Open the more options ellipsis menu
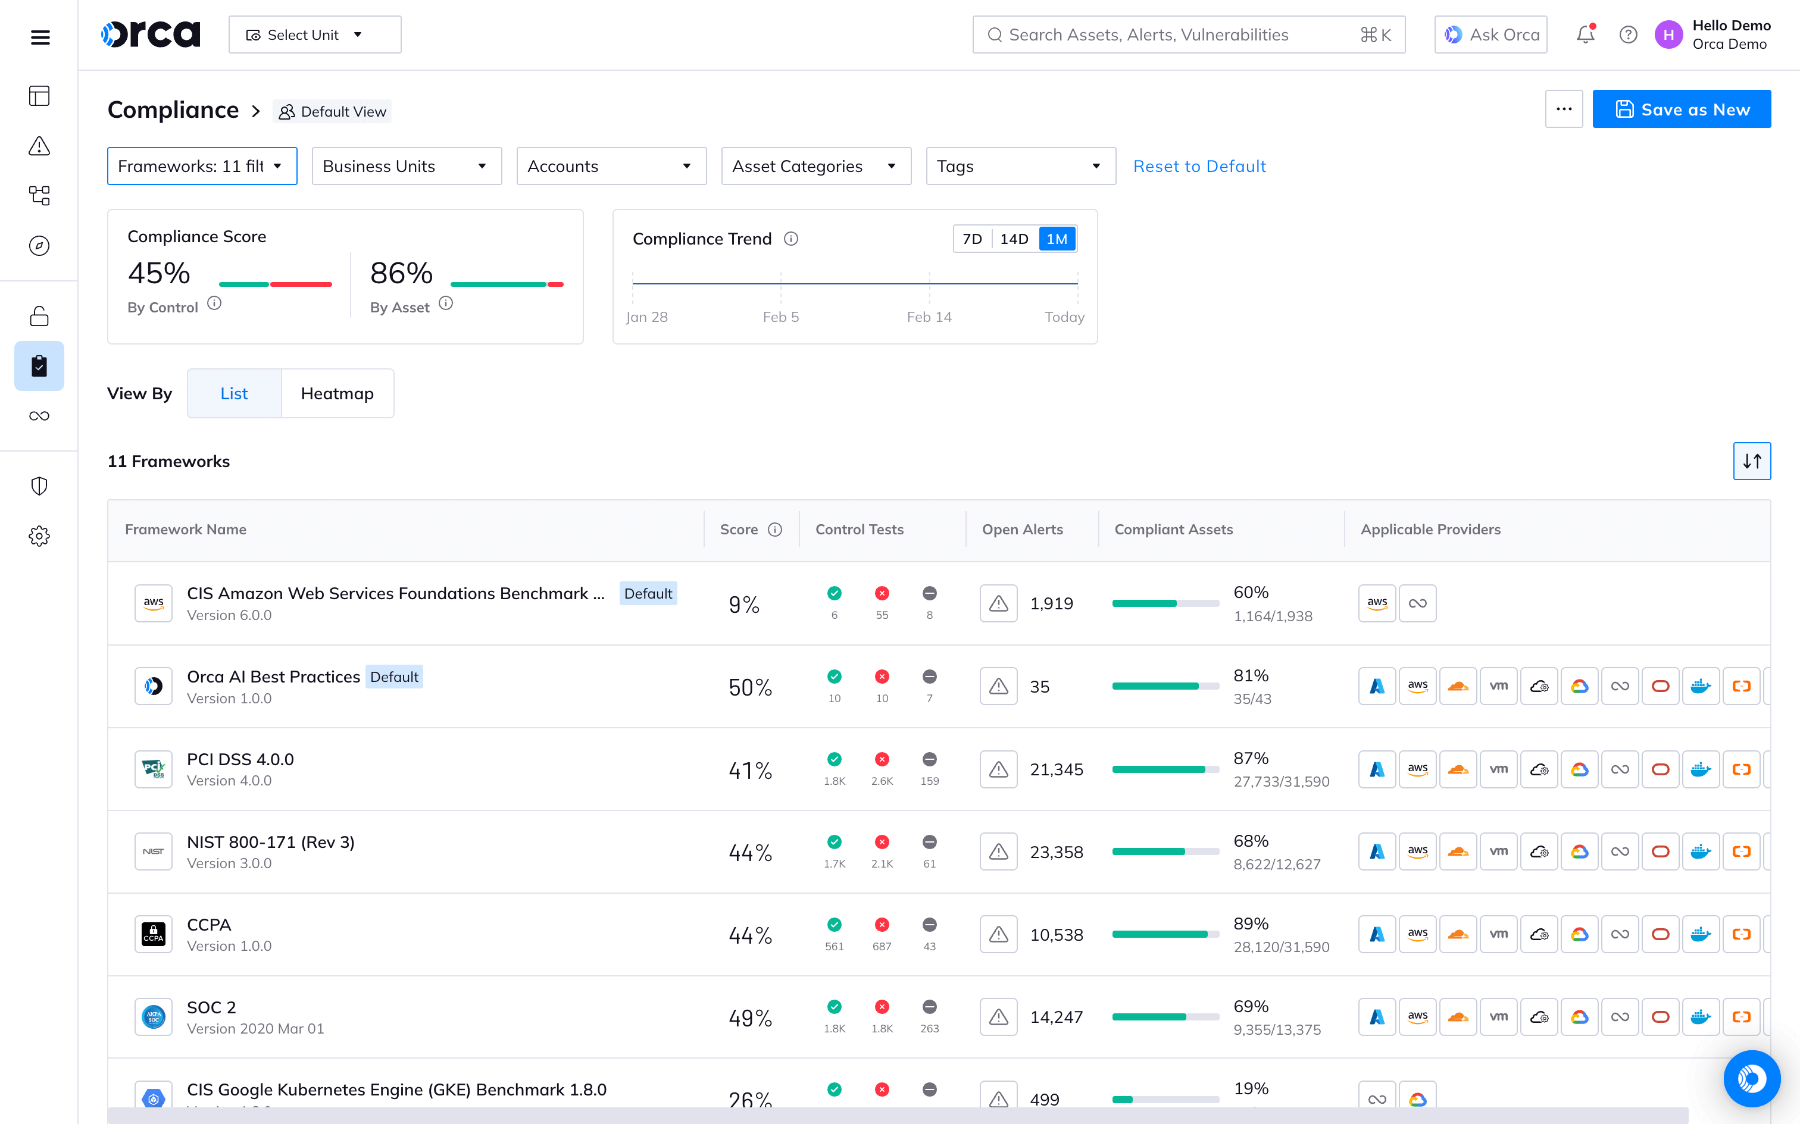The width and height of the screenshot is (1800, 1124). 1564,108
